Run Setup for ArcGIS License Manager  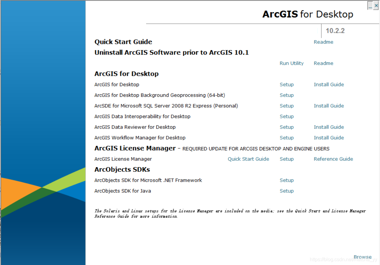pos(287,159)
